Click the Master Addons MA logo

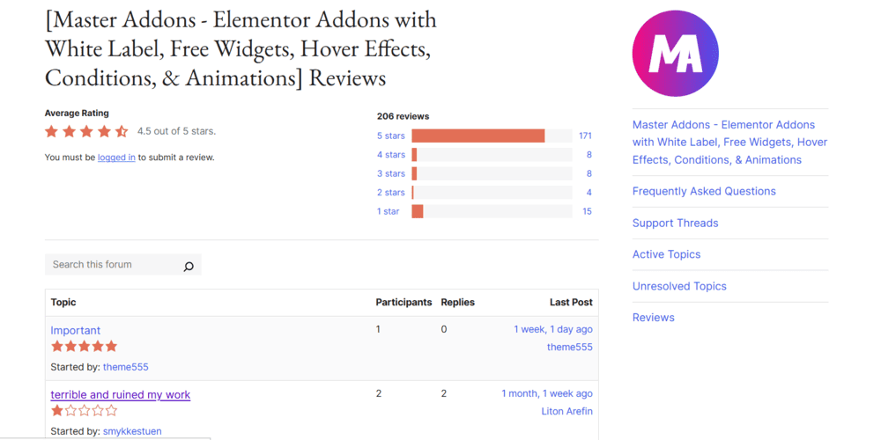[675, 55]
